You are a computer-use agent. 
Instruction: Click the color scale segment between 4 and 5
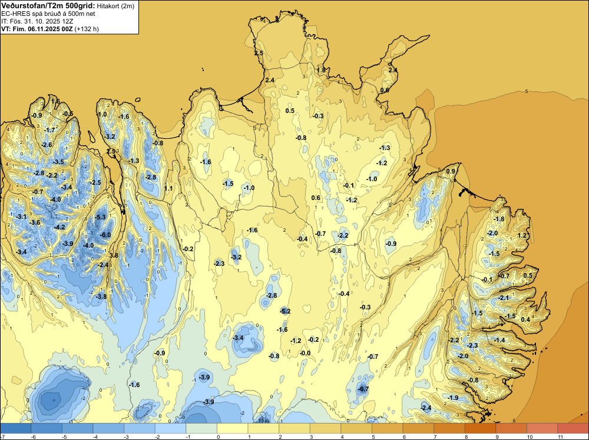coord(356,428)
